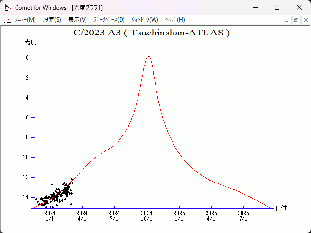
Task: Click the 2024 1/1 date label
Action: (50, 216)
